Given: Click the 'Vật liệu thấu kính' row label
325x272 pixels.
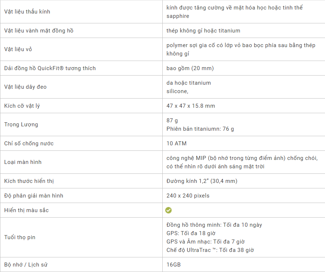Looking at the screenshot, I should coord(27,12).
